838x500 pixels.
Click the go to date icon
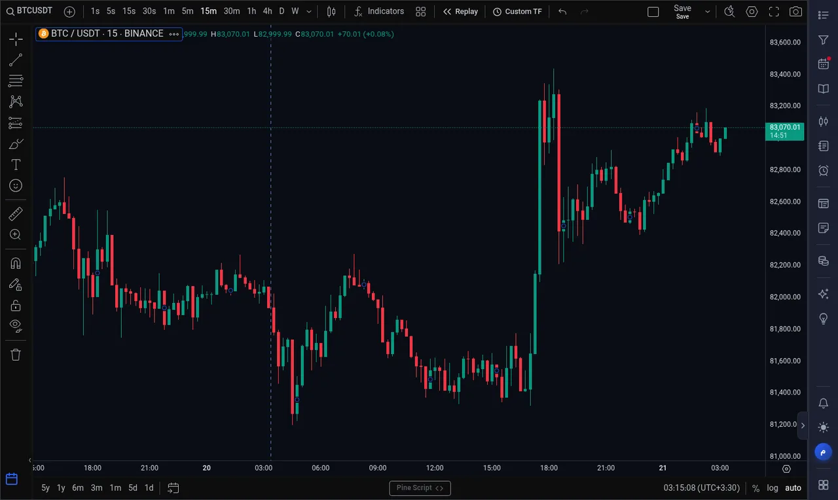(173, 488)
